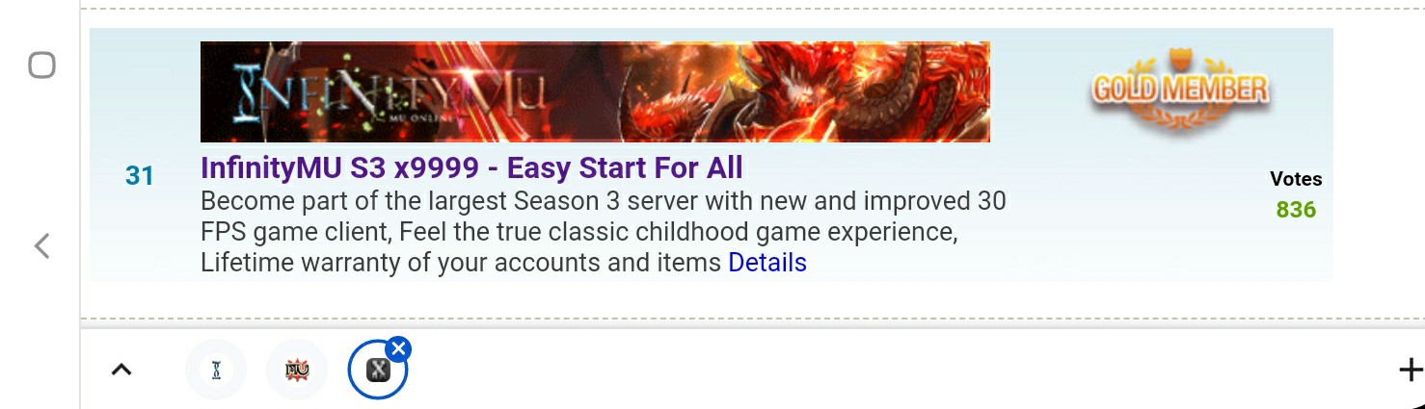
Task: Expand the tab strip with the up chevron
Action: (x=121, y=370)
